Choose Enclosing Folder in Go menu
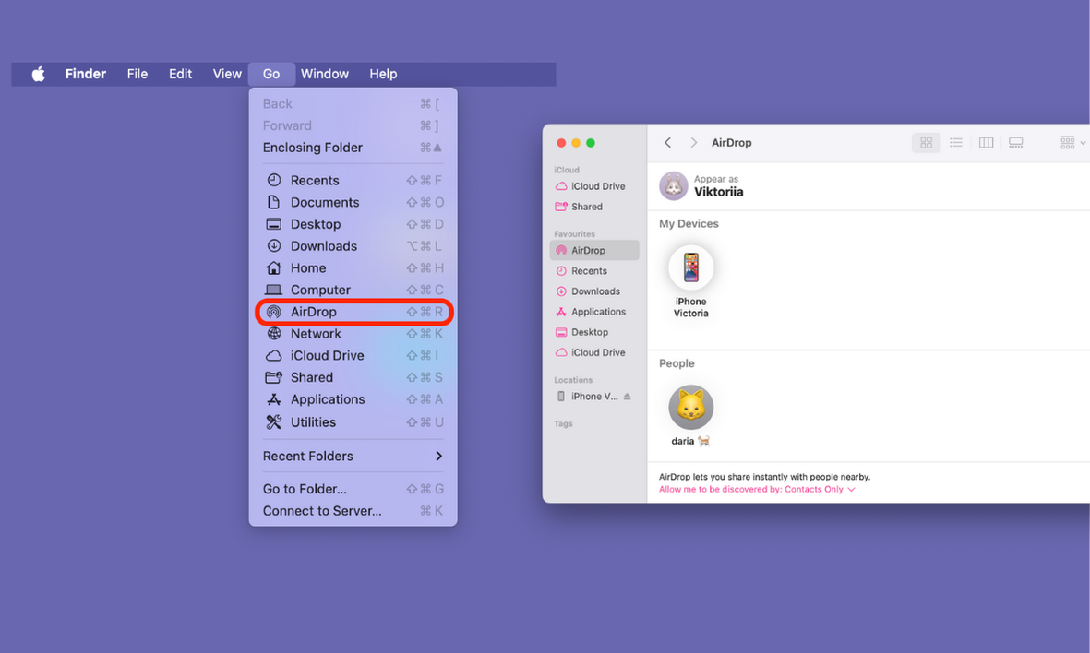The width and height of the screenshot is (1090, 653). click(353, 148)
